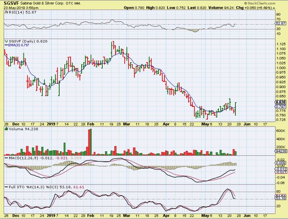Click the Sabina Gold & Silver Corp. name

point(40,3)
